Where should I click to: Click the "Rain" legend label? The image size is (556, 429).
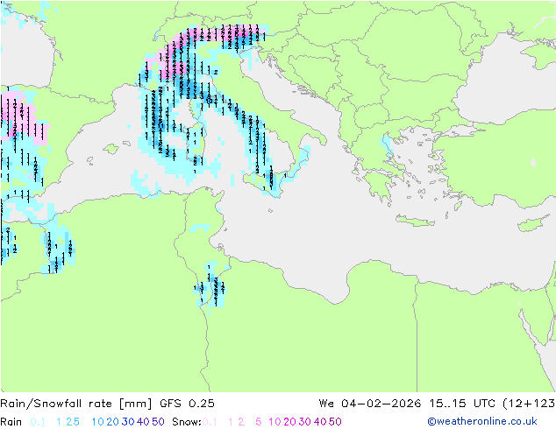[x=11, y=422]
